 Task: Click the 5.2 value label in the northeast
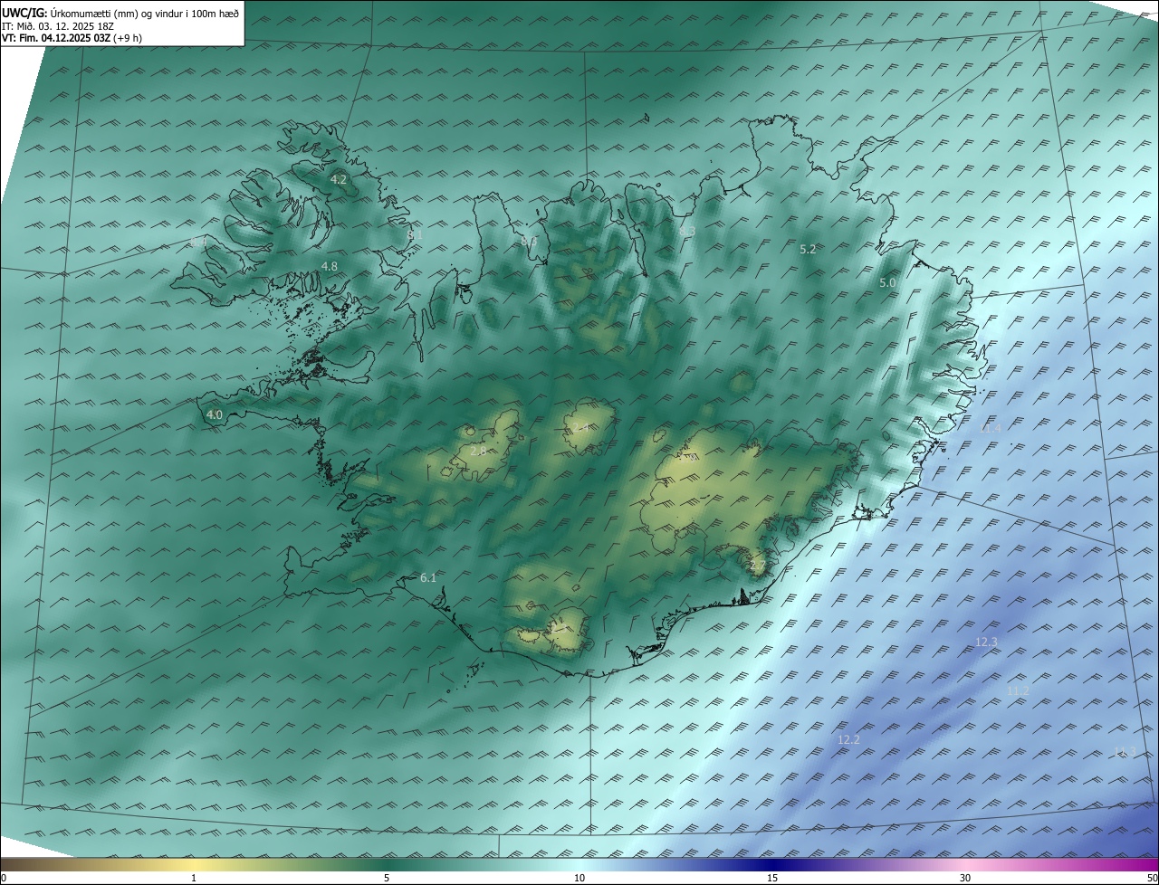click(809, 249)
